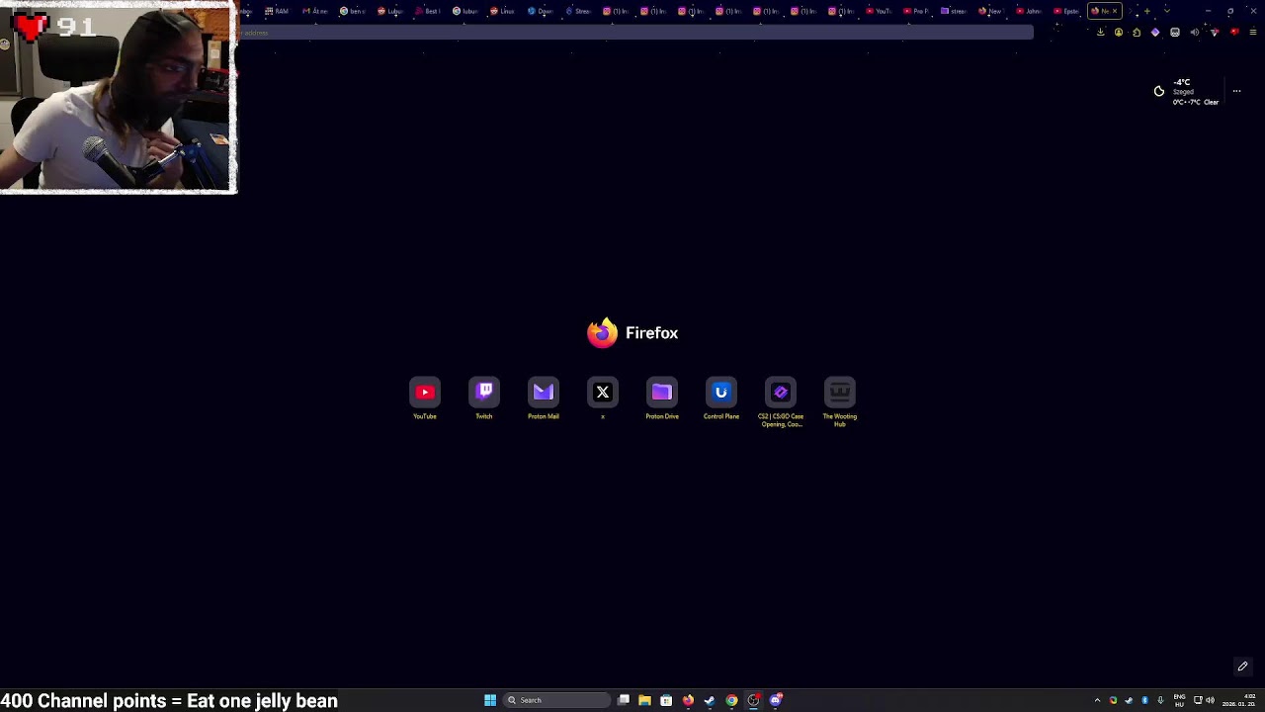This screenshot has width=1265, height=712.
Task: Open the taskbar clock and date
Action: point(1238,700)
